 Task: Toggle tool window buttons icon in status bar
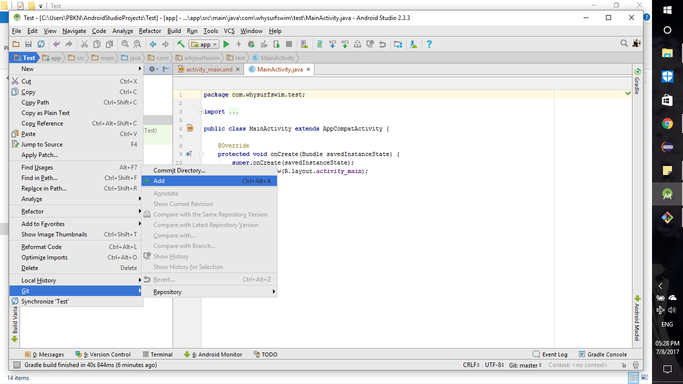click(17, 365)
